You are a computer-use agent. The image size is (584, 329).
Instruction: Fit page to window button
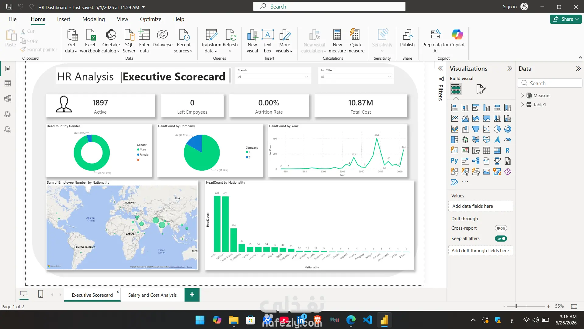point(574,306)
